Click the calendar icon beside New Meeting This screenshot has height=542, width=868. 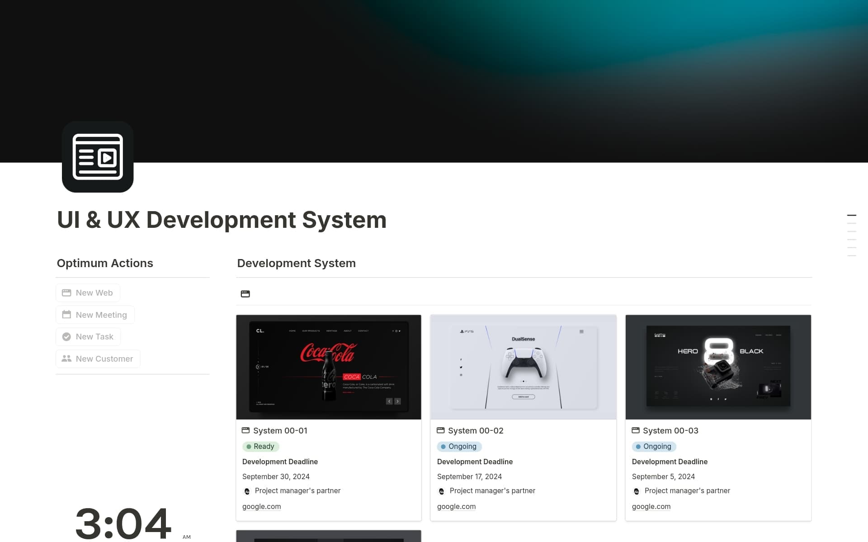tap(66, 315)
